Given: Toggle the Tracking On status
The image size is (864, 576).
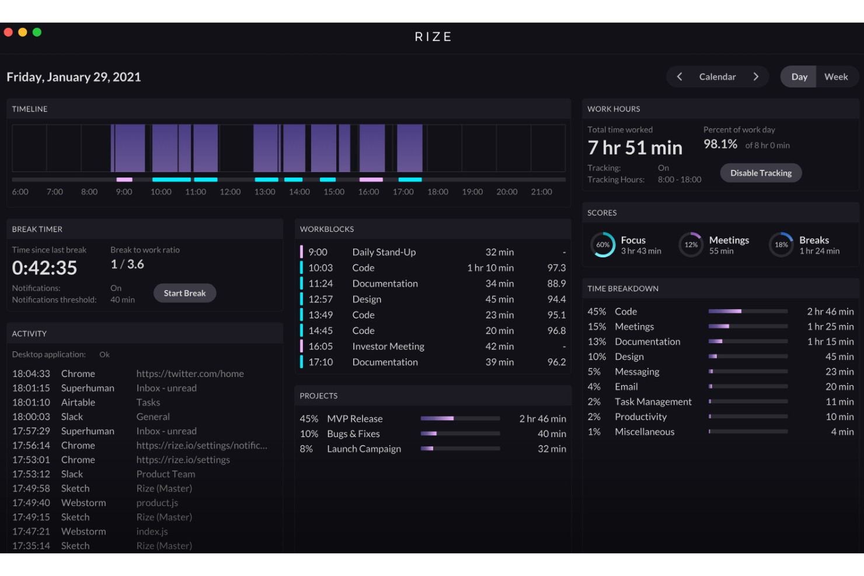Looking at the screenshot, I should pos(663,167).
